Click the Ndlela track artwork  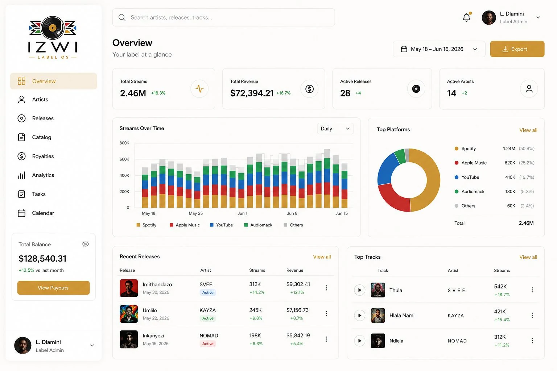point(378,341)
